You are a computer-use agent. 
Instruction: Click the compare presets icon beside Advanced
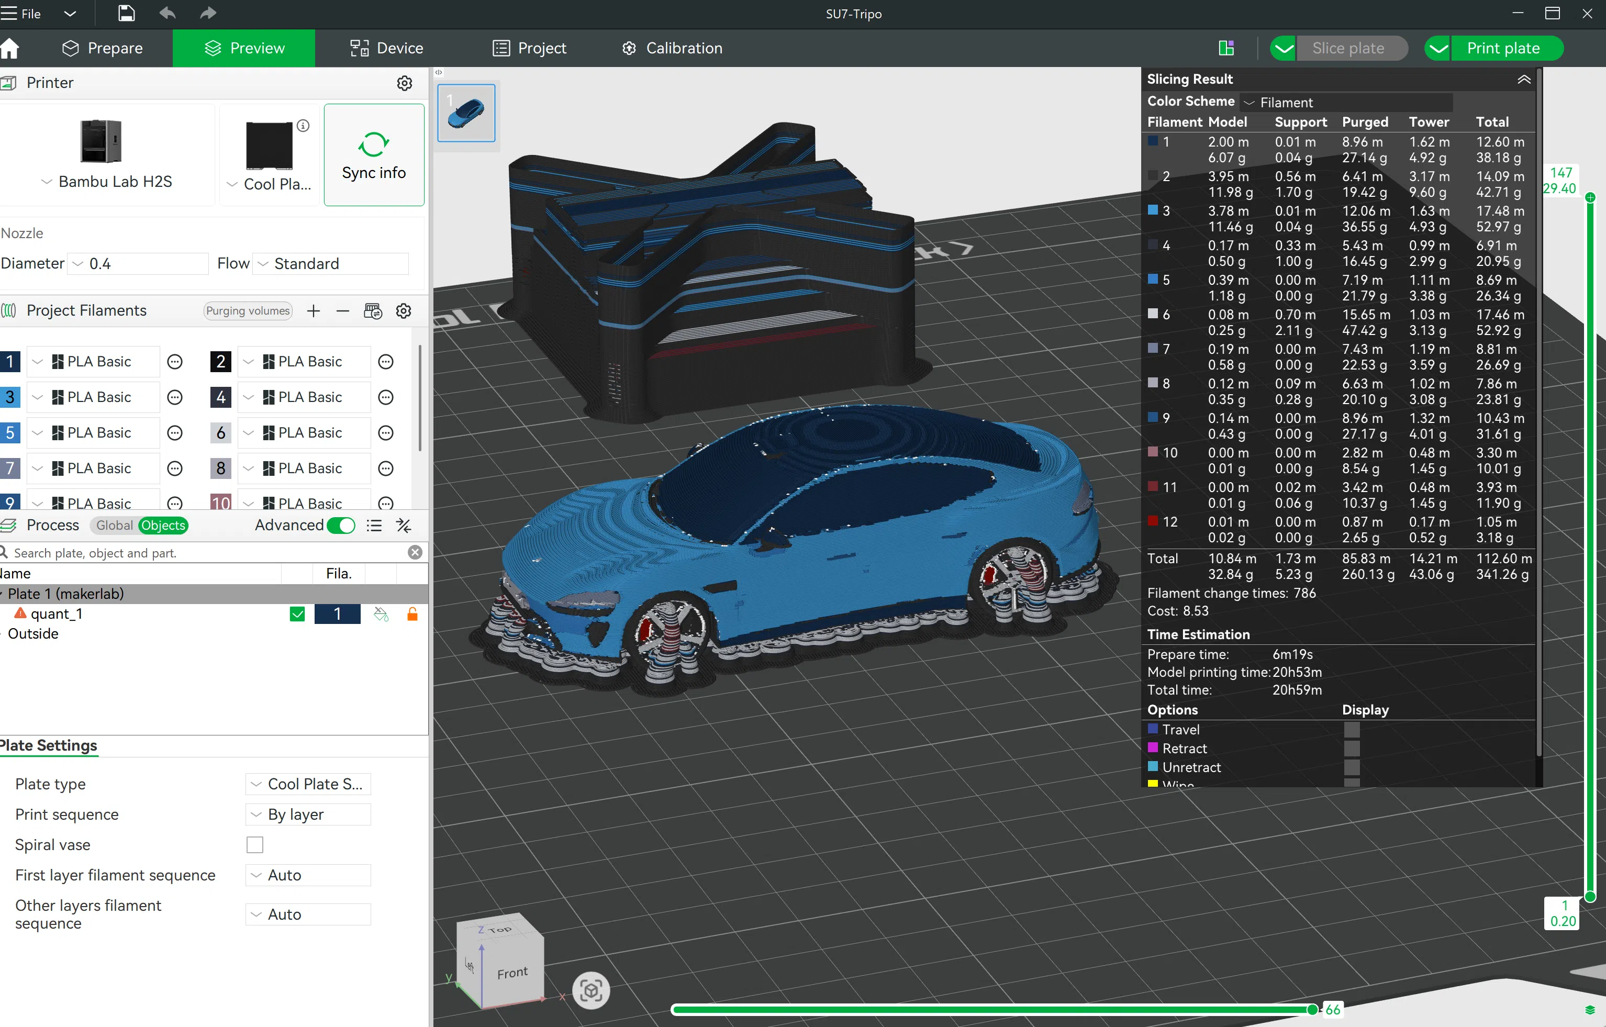click(x=404, y=526)
